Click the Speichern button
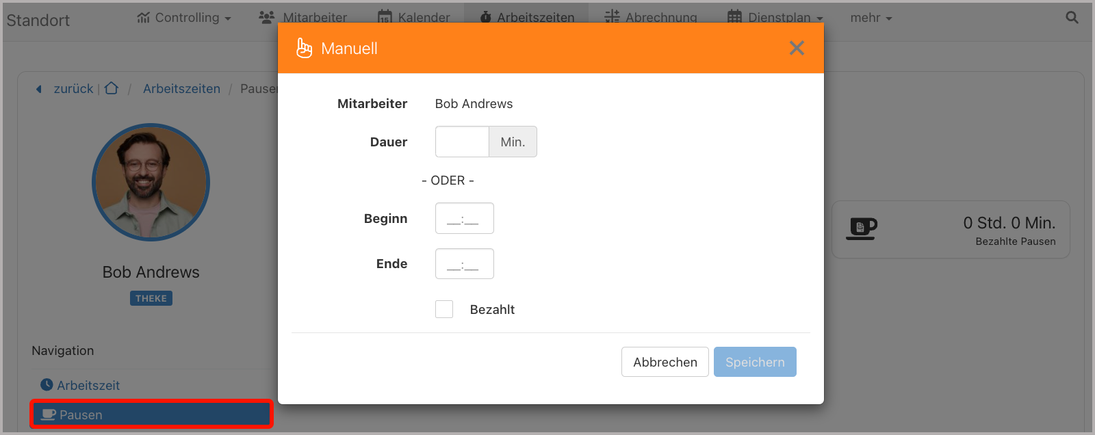 (754, 362)
